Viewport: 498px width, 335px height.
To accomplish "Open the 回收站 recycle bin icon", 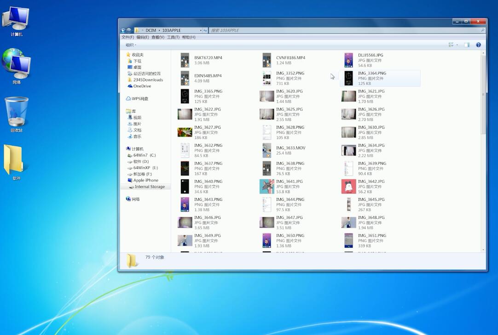I will (16, 114).
